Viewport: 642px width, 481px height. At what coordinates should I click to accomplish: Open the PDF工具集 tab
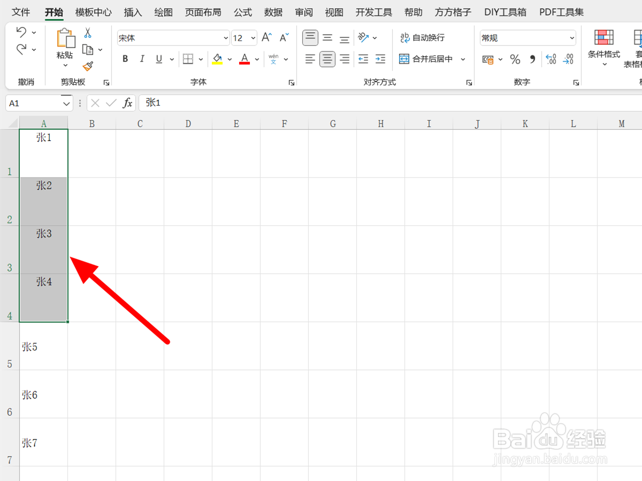pyautogui.click(x=561, y=12)
